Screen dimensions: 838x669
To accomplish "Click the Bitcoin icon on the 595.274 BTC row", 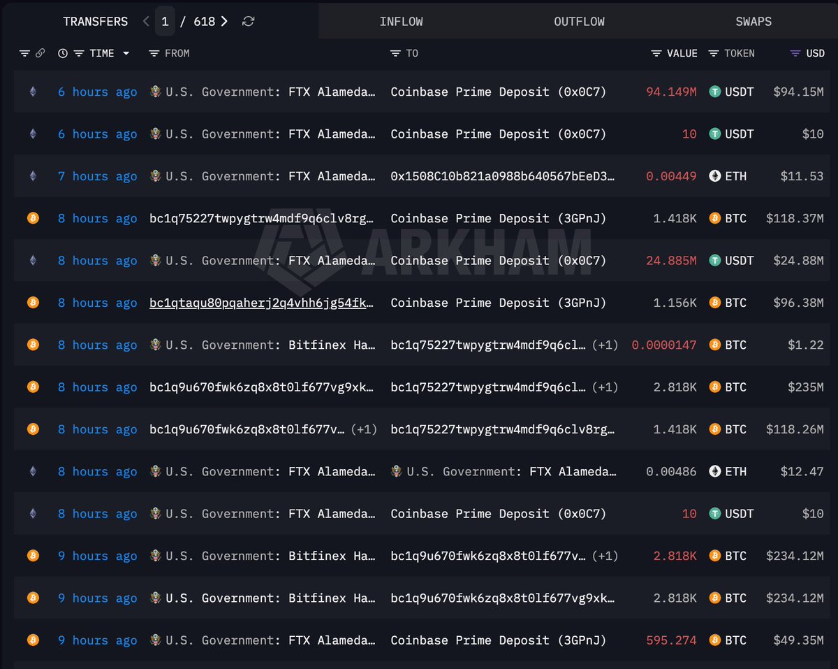I will [33, 640].
